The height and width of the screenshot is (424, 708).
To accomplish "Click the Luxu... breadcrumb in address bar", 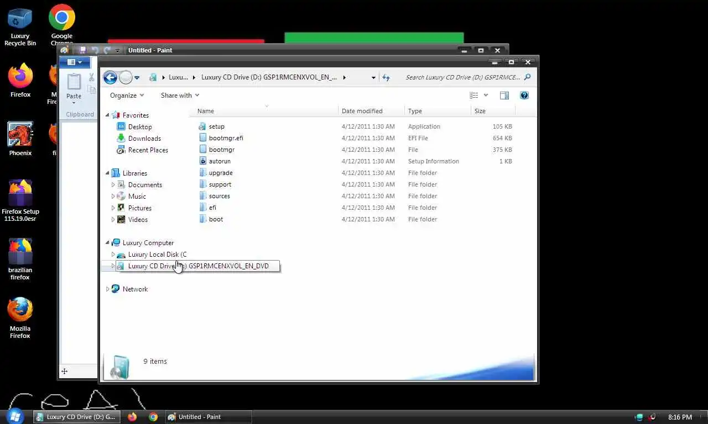I will pyautogui.click(x=178, y=77).
